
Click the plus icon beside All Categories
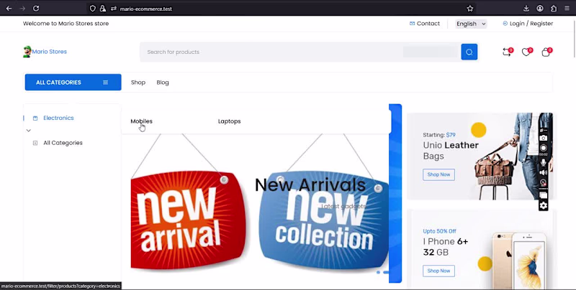(35, 143)
